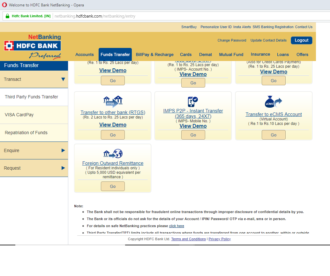Click the RTGS bank transfer icon
330x276 pixels.
click(113, 102)
